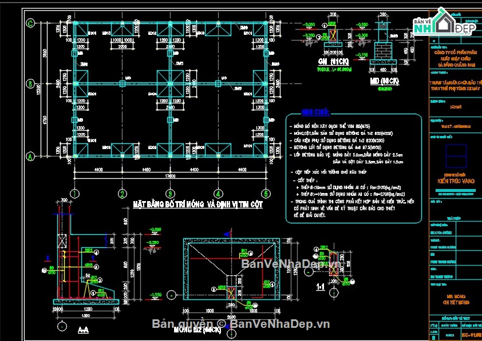Click note line starting "TRONG QUÁ TRÌNH THI CÔNG"
482x341 pixels.
352,202
